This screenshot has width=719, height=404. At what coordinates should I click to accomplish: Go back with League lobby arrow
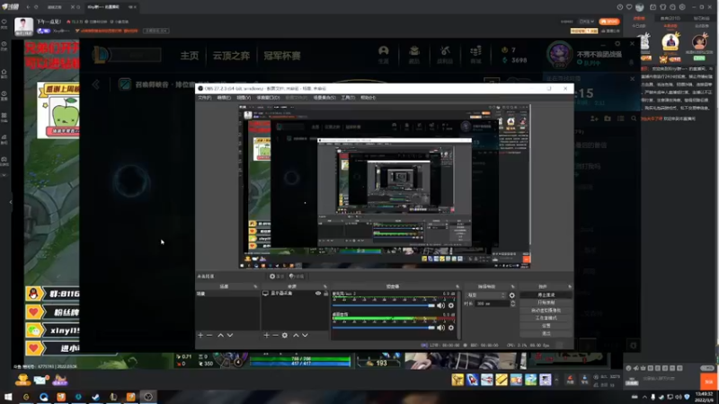pos(96,84)
